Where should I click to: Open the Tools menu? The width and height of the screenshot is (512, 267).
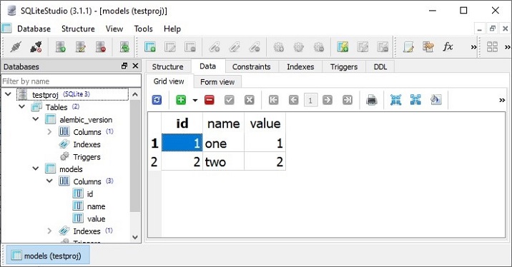point(143,29)
